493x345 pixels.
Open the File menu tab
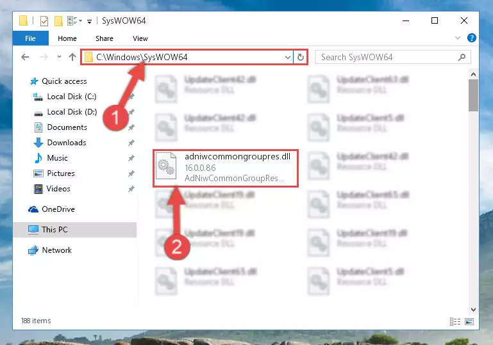pos(31,38)
